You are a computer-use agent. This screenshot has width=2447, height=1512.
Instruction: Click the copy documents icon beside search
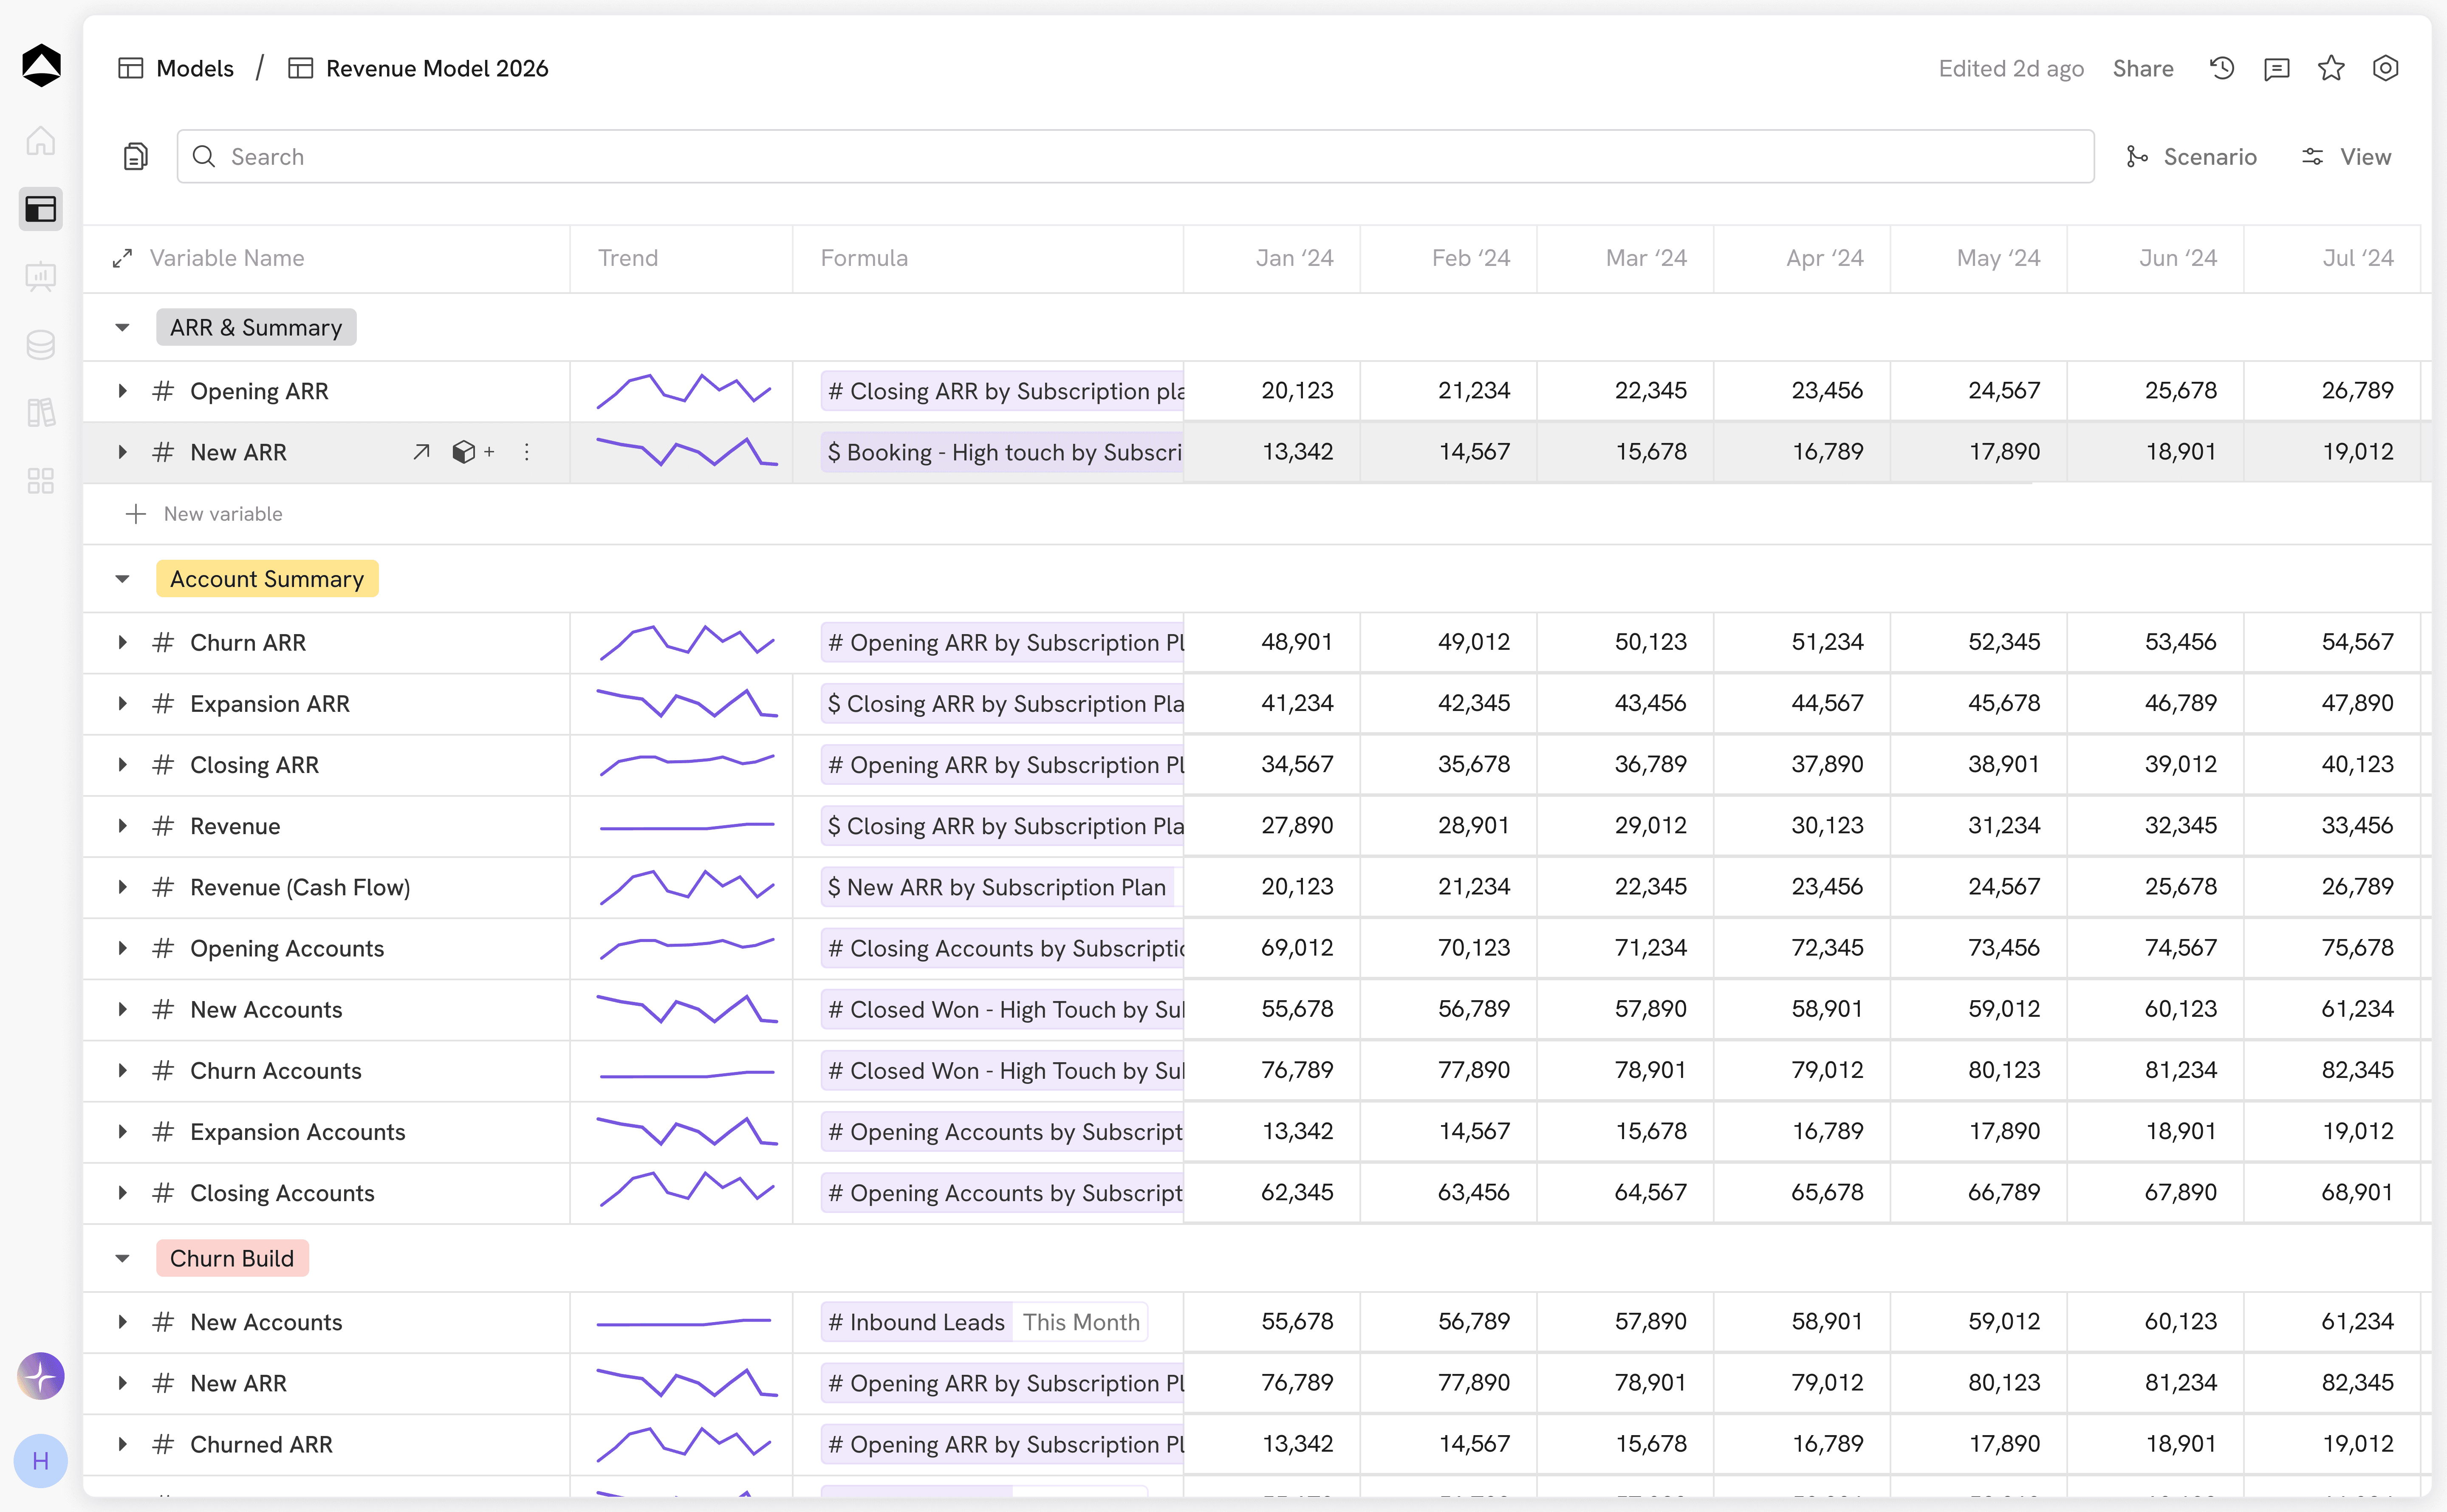135,156
